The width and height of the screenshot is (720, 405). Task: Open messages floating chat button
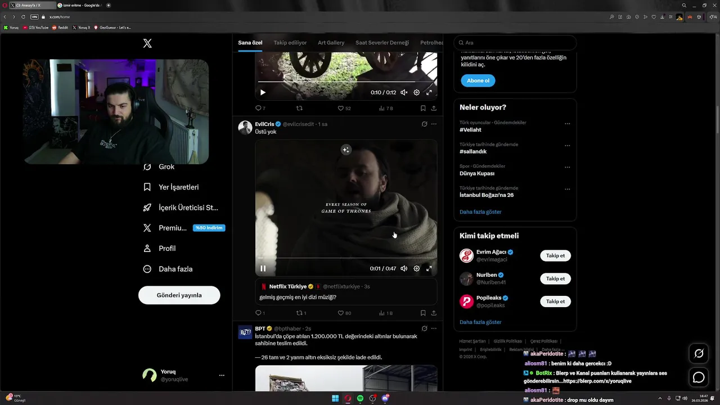point(699,377)
